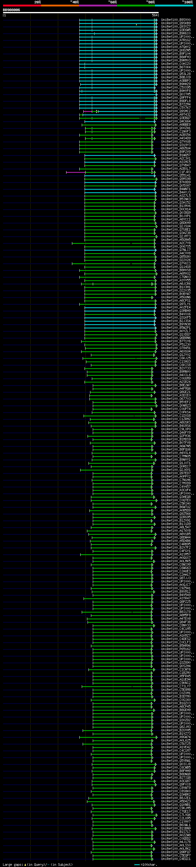This screenshot has width=196, height=867.
Task: Open hit UniRef100_A6XGU4
Action: tap(175, 351)
